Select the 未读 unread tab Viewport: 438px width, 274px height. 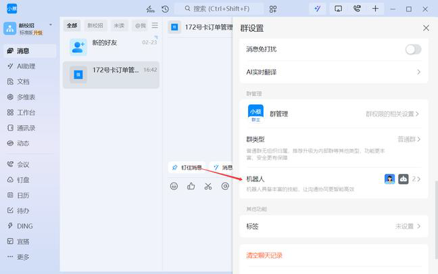[x=119, y=26]
